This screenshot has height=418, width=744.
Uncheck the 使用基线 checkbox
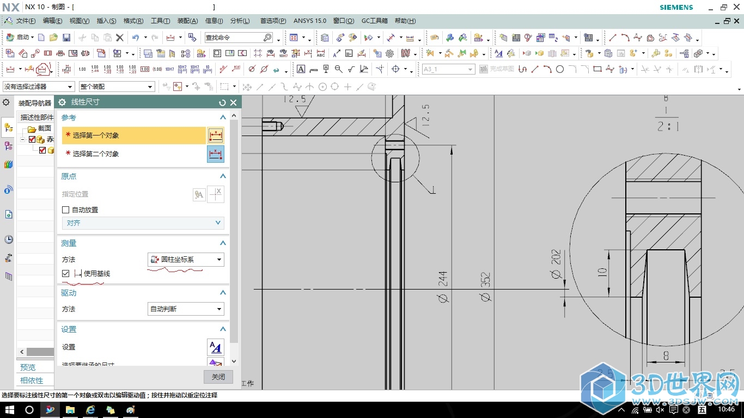[65, 274]
